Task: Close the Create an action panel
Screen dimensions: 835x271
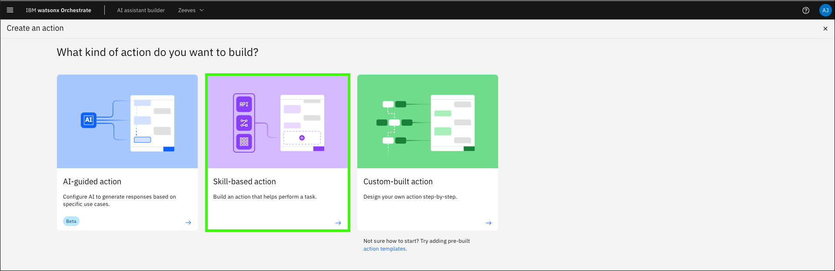Action: coord(825,29)
